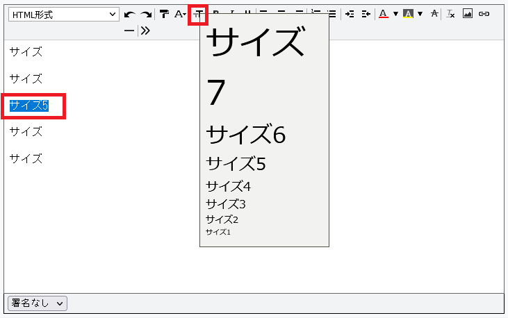The width and height of the screenshot is (508, 318).
Task: Open the HTML形式 format dropdown
Action: click(x=64, y=15)
